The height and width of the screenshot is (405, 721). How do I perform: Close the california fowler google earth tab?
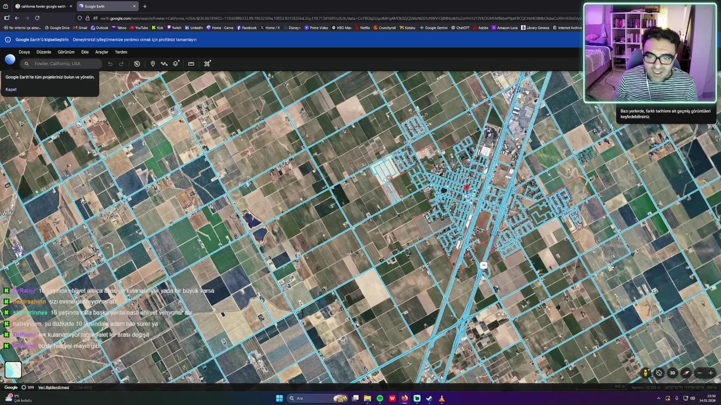(x=70, y=6)
